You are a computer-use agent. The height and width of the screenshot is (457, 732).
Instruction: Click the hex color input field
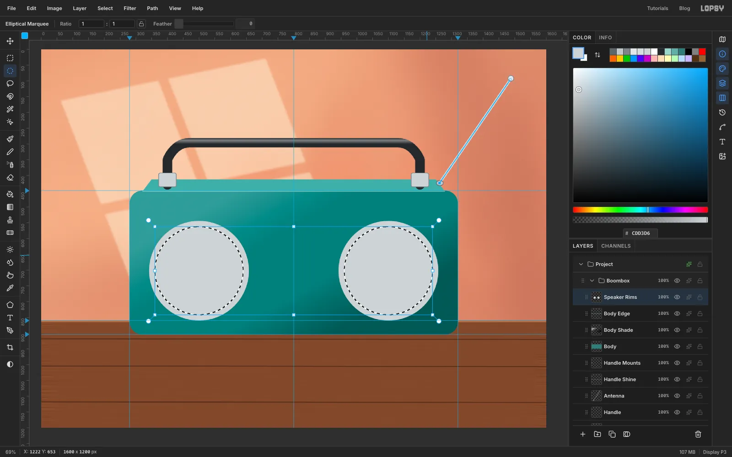pos(640,233)
